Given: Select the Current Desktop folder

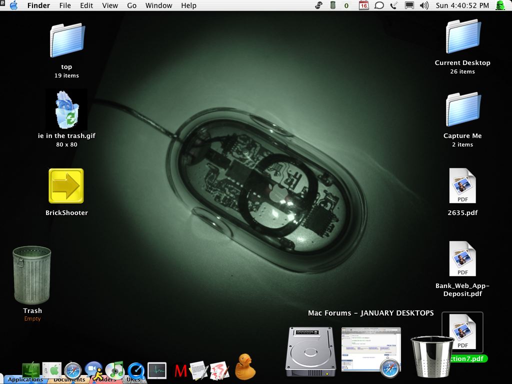Looking at the screenshot, I should [x=463, y=36].
